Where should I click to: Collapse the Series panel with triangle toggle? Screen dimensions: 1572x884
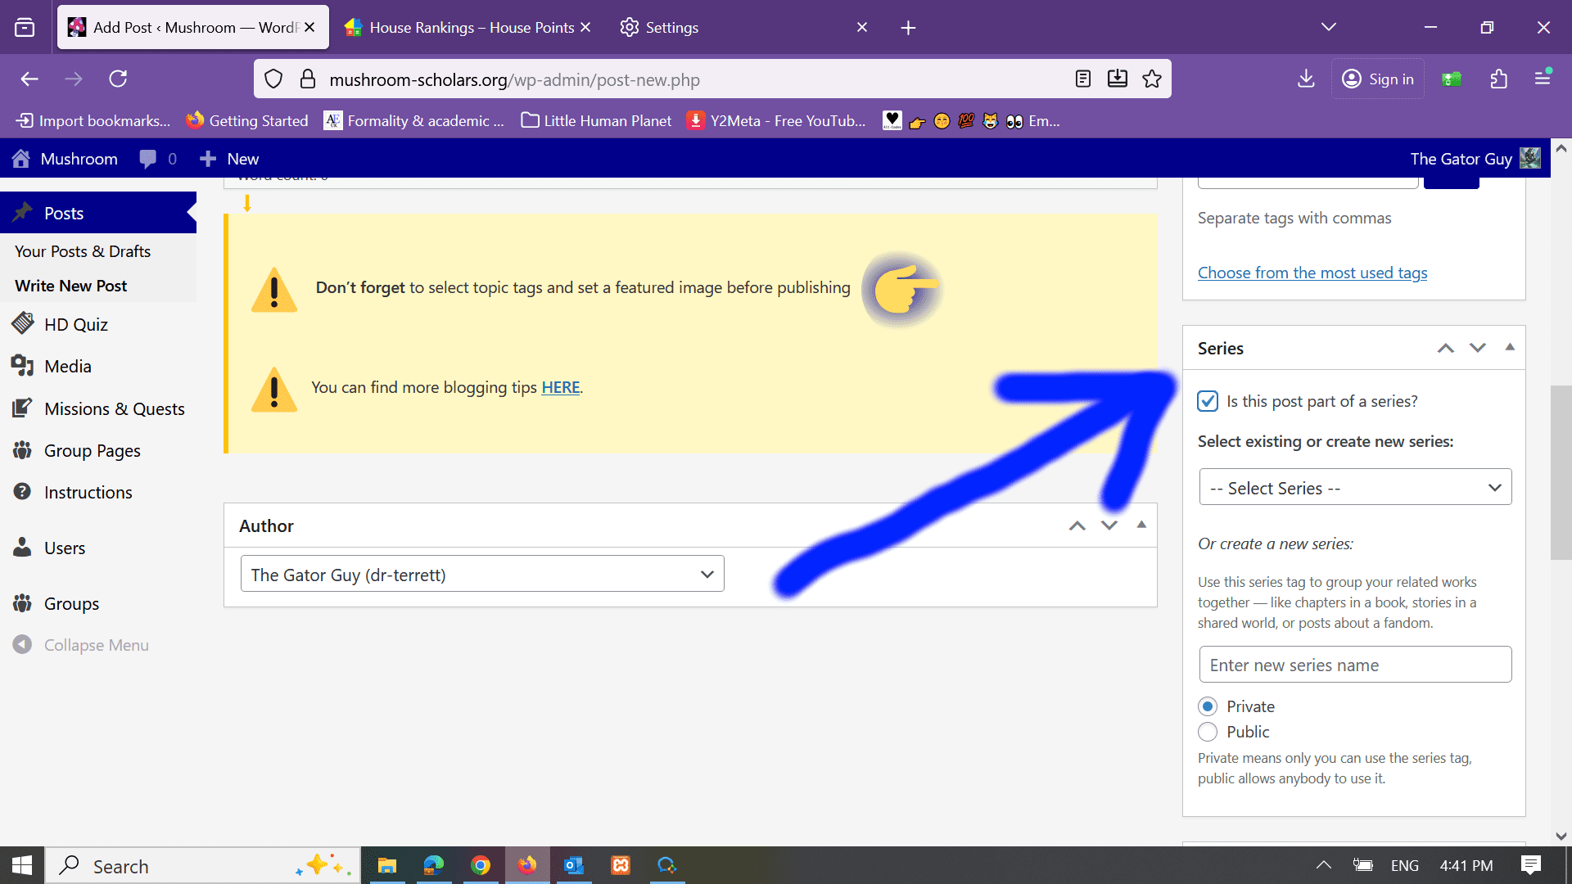pyautogui.click(x=1510, y=347)
